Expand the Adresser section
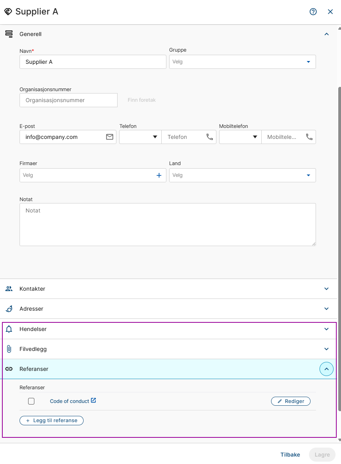The image size is (341, 464). coord(168,309)
